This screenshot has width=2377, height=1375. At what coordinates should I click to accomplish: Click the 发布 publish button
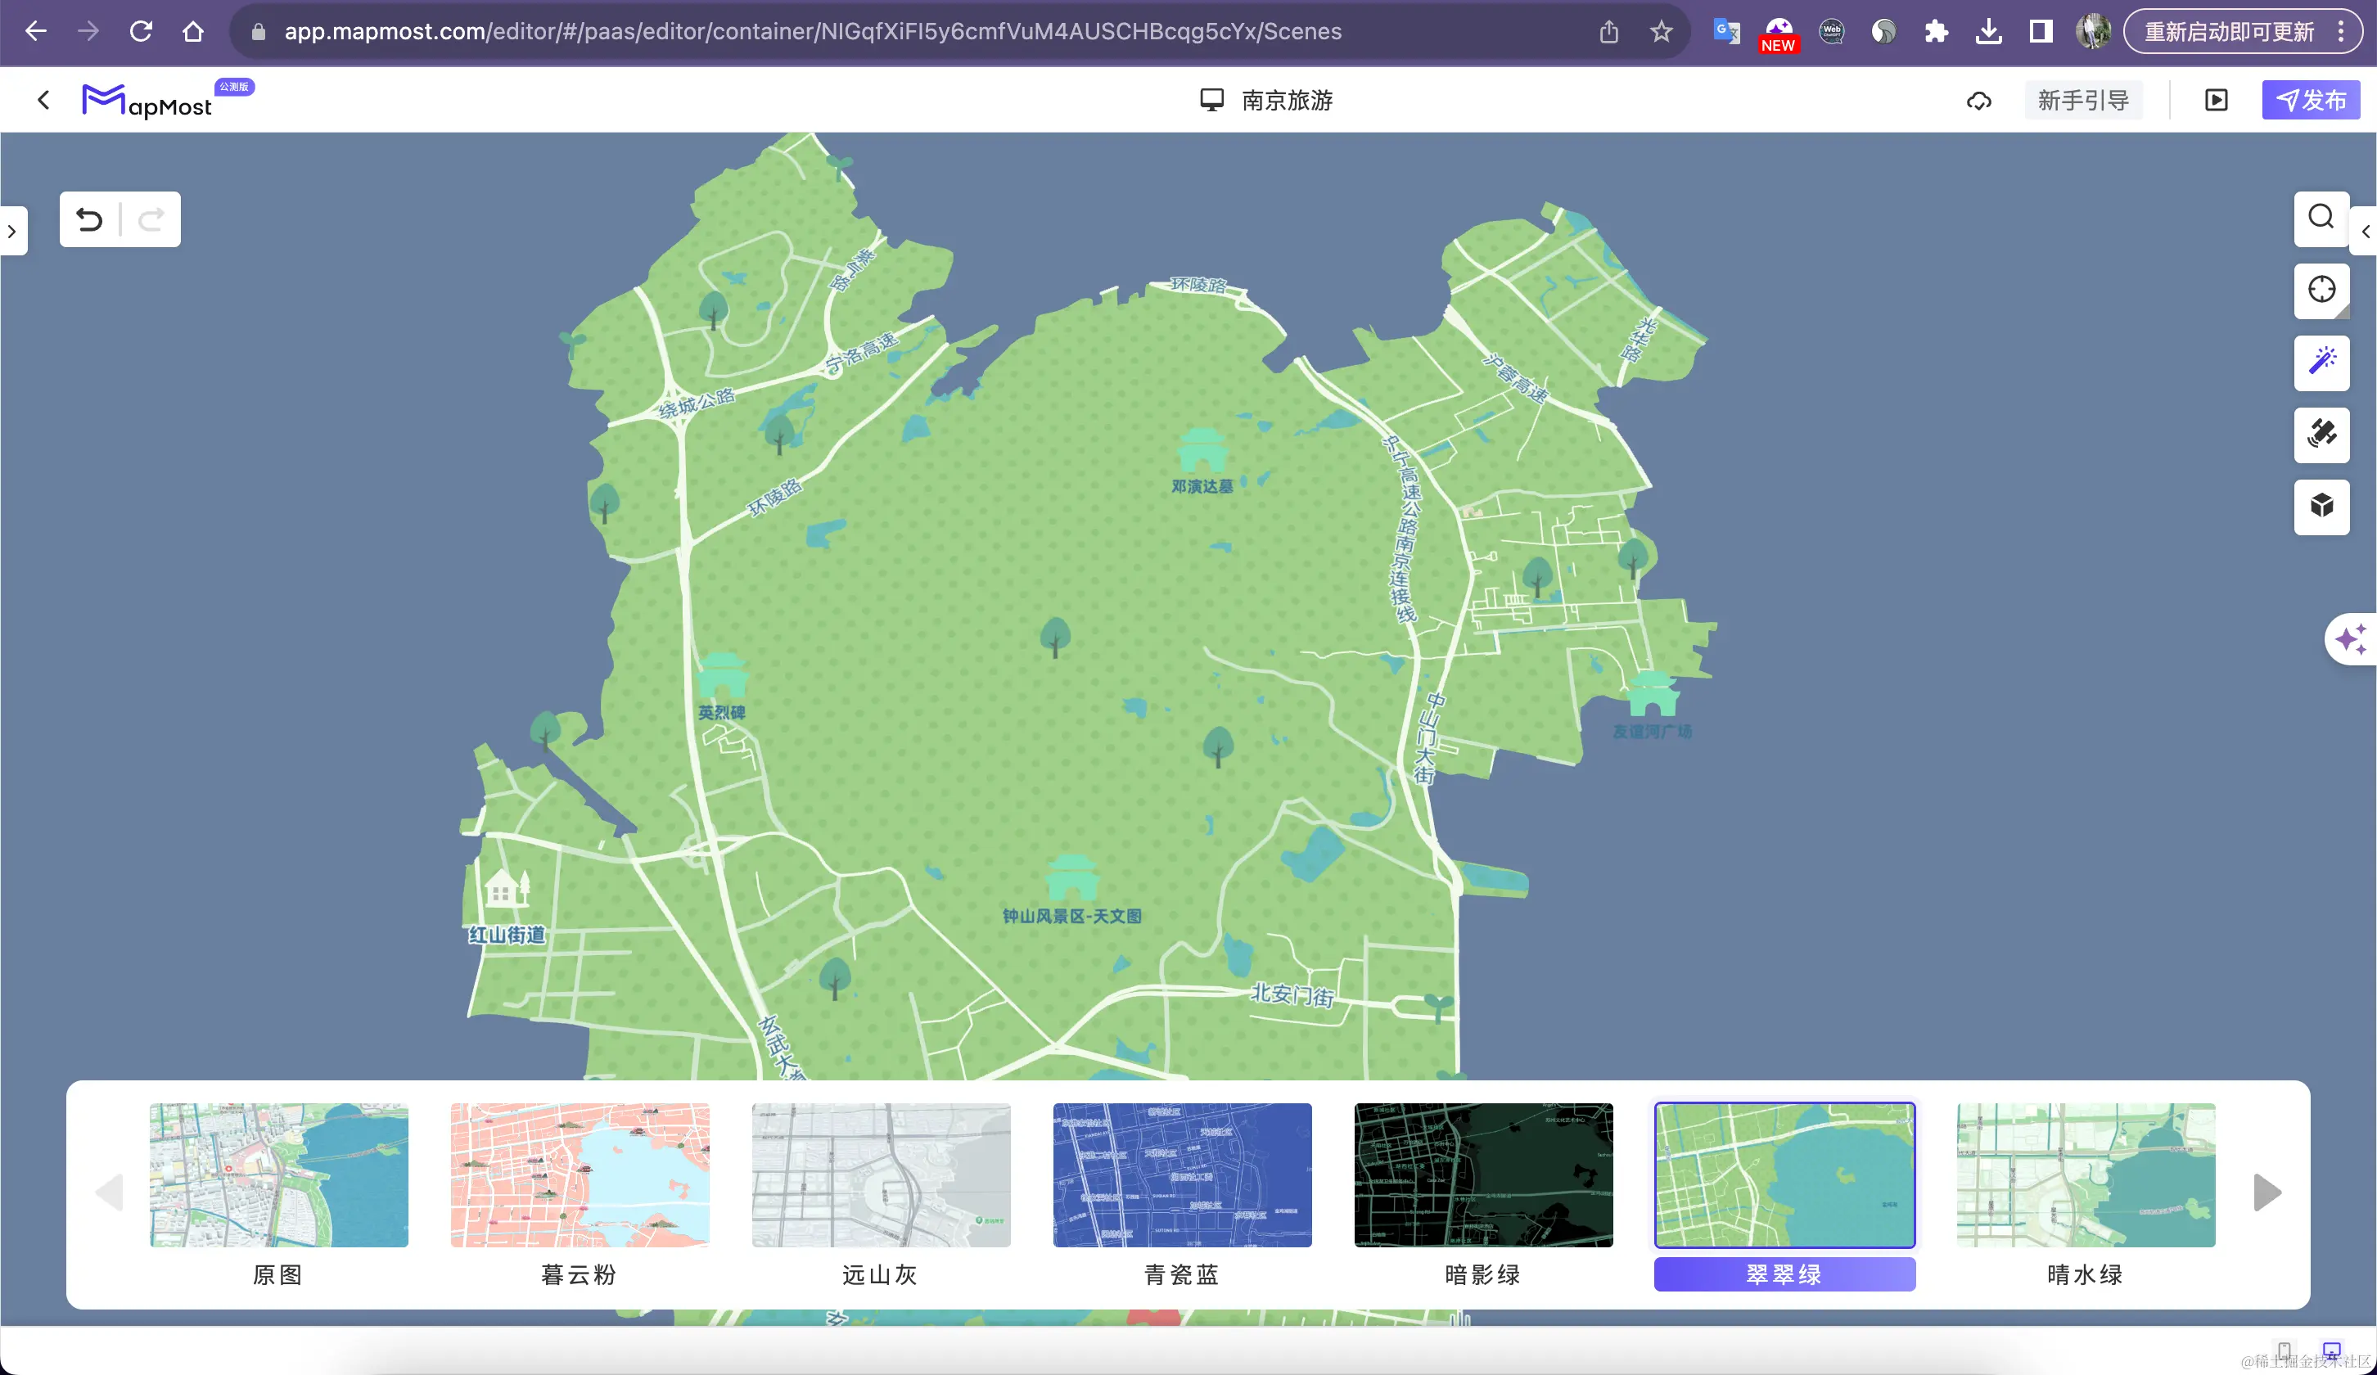[2310, 100]
